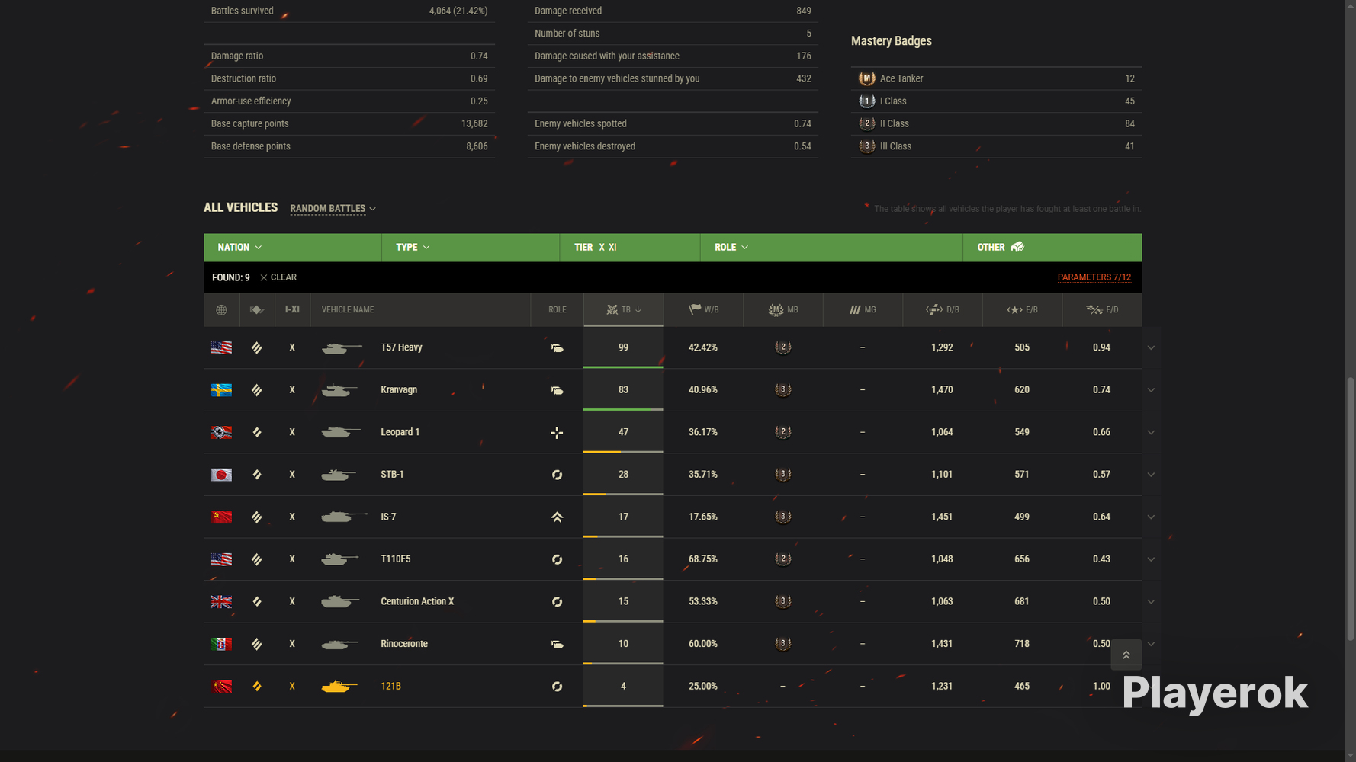Click the T57 Heavy mastery badge
Viewport: 1356px width, 762px height.
tap(782, 347)
